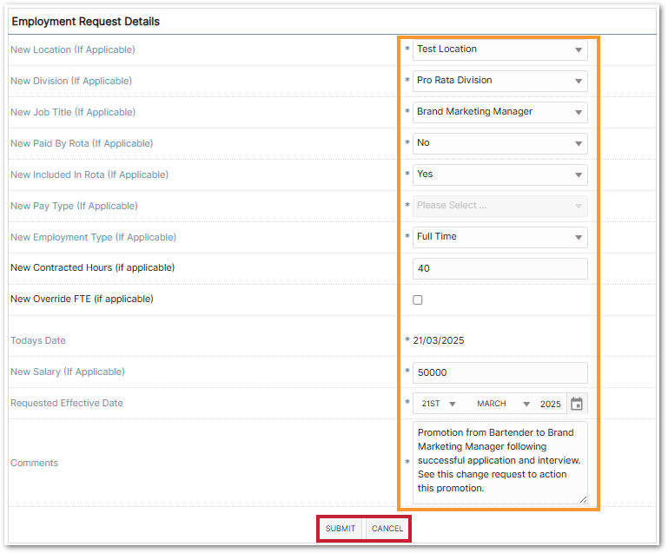Open the New Job Title dropdown

[499, 112]
